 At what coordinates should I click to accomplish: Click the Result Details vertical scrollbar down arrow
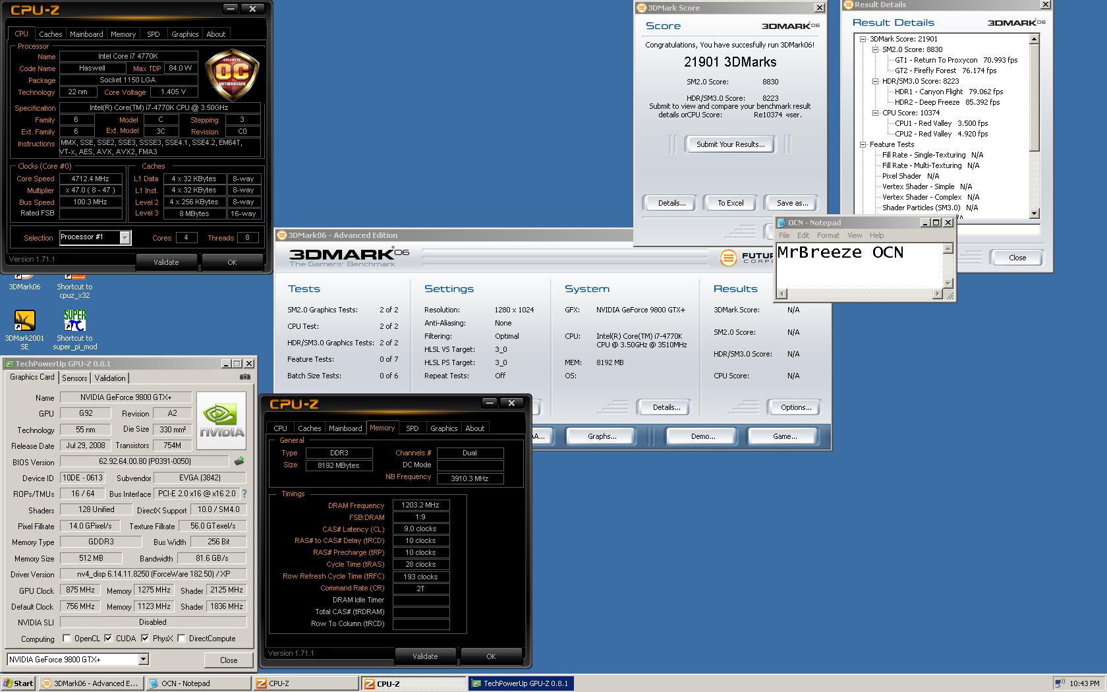pos(1034,214)
